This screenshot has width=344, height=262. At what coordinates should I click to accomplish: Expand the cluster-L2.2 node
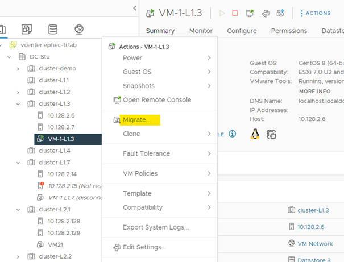[x=18, y=257]
